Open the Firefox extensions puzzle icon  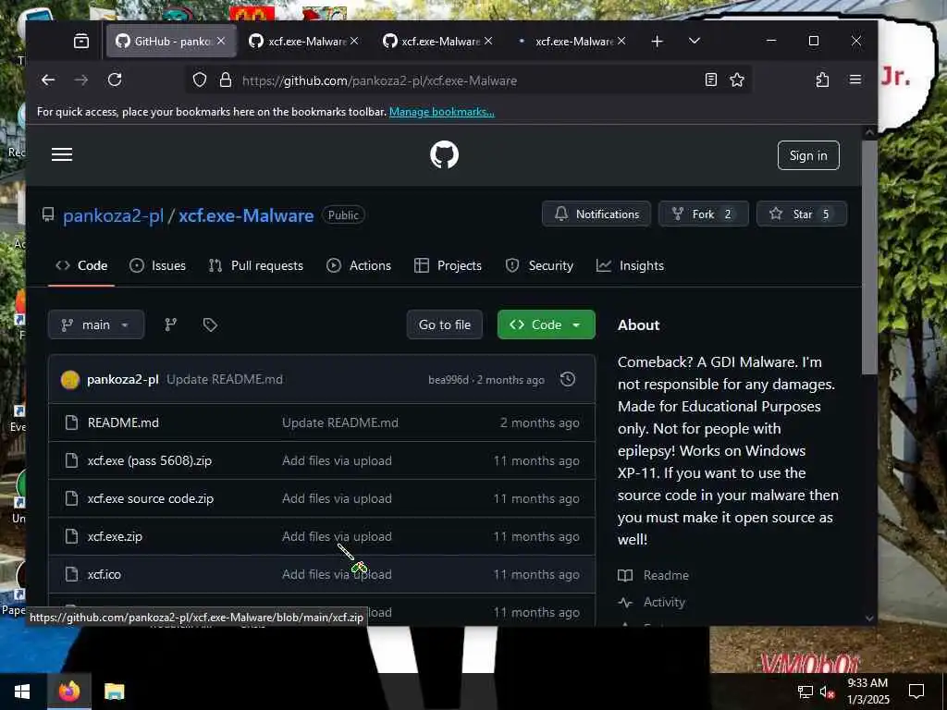pos(822,80)
